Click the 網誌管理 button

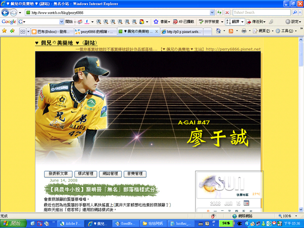point(110,174)
